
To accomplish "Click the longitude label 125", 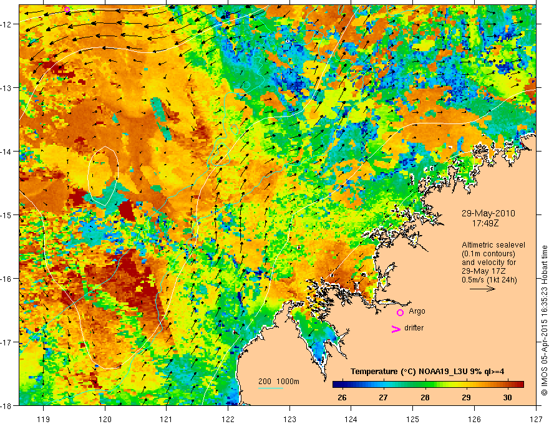I will tap(413, 419).
